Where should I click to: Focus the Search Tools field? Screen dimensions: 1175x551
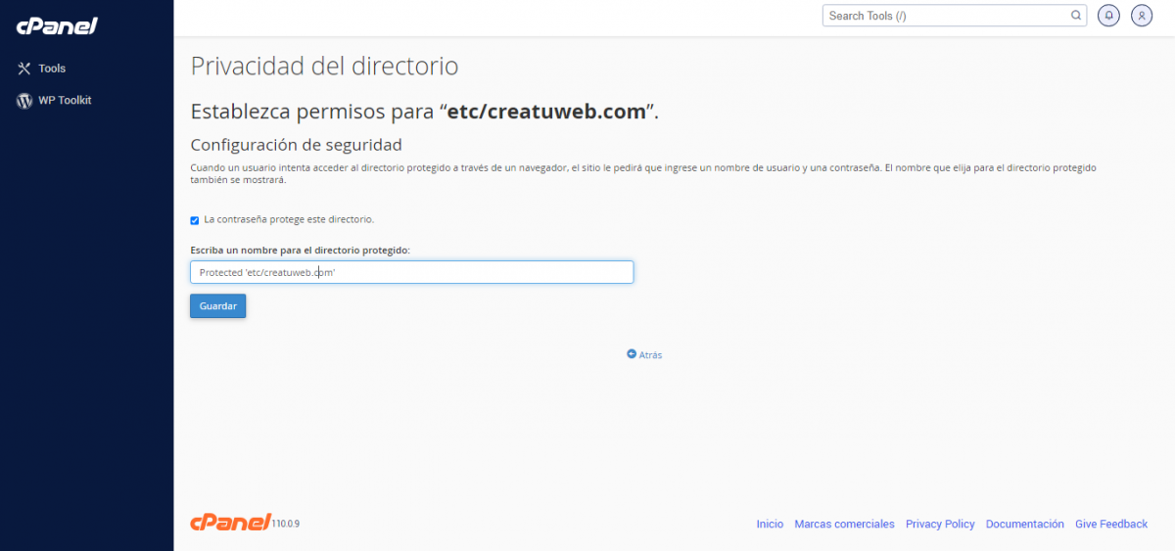[x=945, y=16]
